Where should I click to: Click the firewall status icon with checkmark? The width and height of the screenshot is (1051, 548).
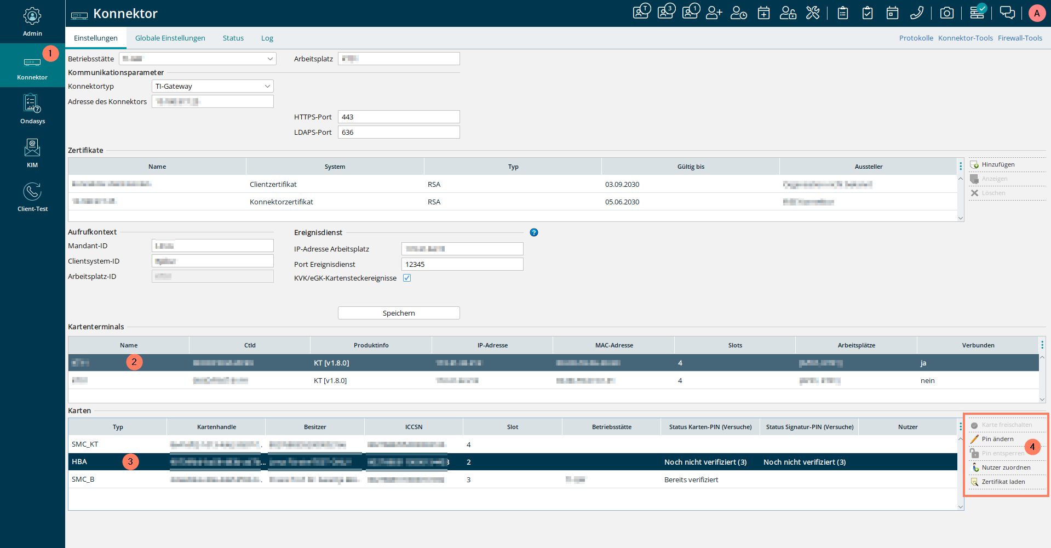pos(978,12)
